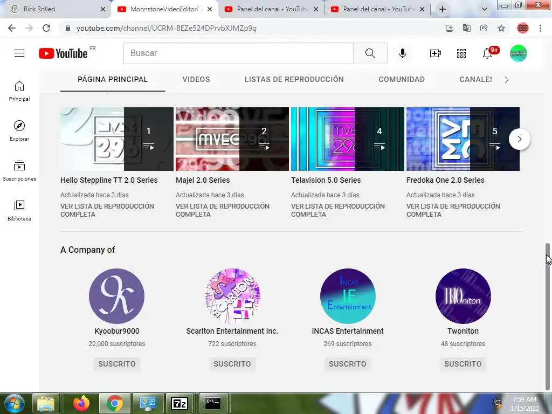Open the taskbar clock showing 7:59 AM

coord(525,403)
